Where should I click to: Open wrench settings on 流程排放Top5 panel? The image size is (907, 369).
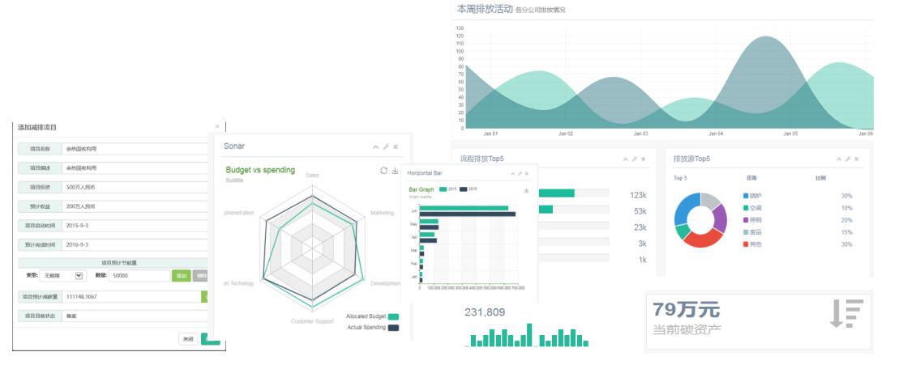tap(635, 159)
